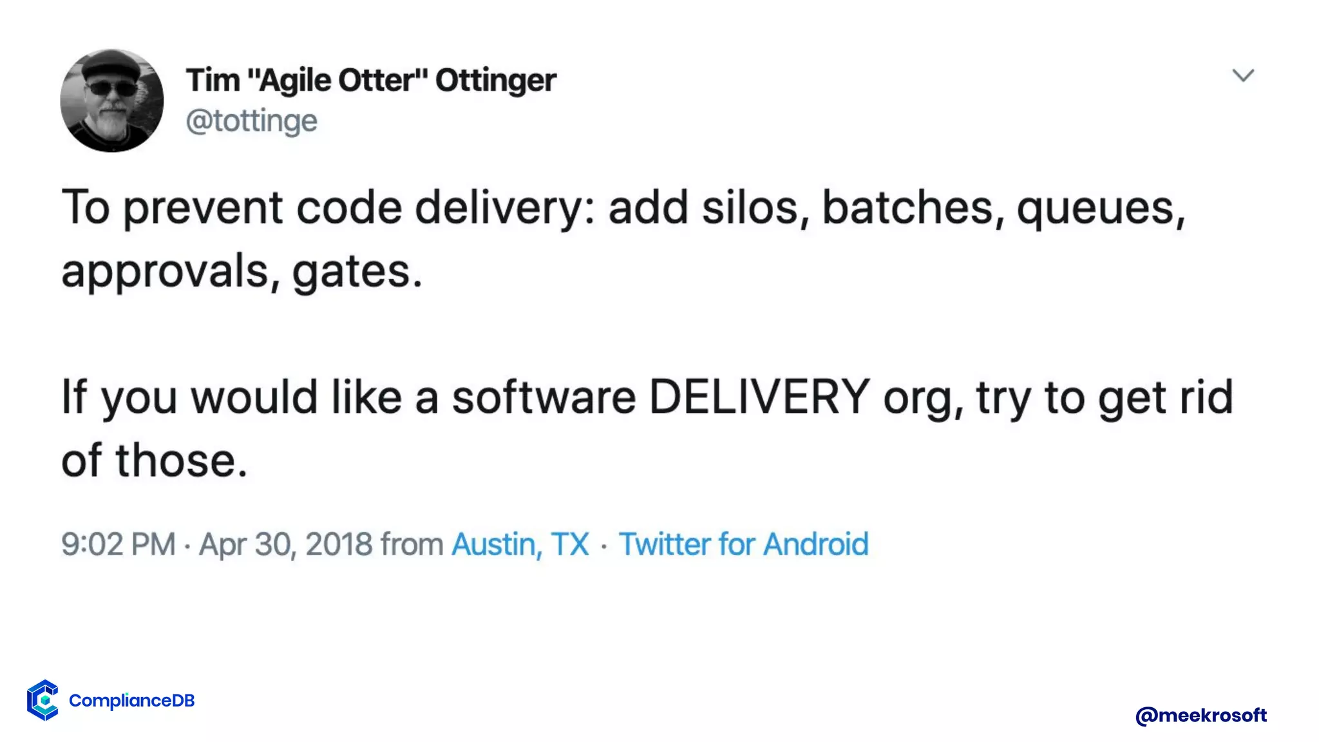The image size is (1319, 742).
Task: Click the word "software" in the tweet
Action: click(544, 397)
